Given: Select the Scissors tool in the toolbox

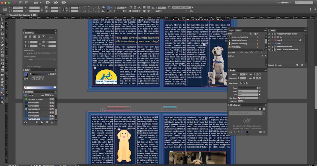Looking at the screenshot, I should [2, 60].
